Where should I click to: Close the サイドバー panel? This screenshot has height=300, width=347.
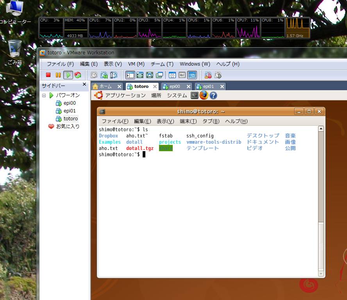tap(84, 84)
